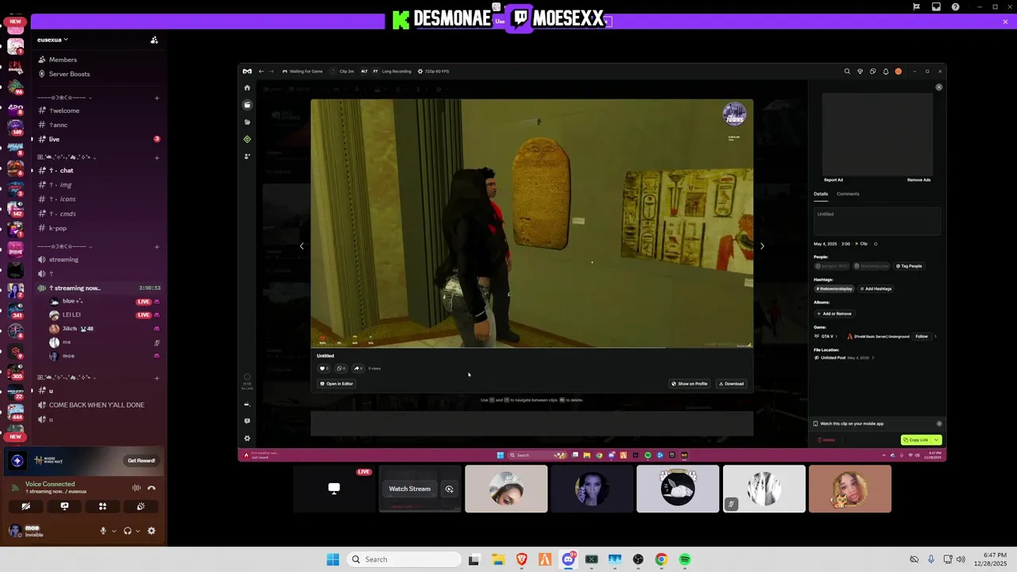Follow the FiveM server
The height and width of the screenshot is (572, 1017).
coord(921,336)
